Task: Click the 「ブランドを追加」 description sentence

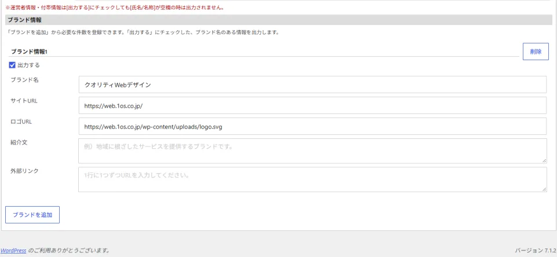Action: click(143, 32)
